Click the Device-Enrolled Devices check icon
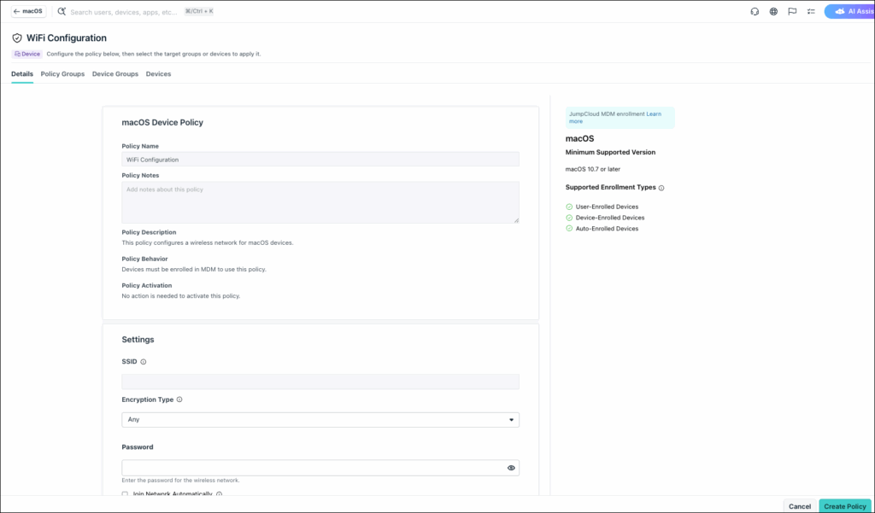Viewport: 875px width, 513px height. coord(569,218)
